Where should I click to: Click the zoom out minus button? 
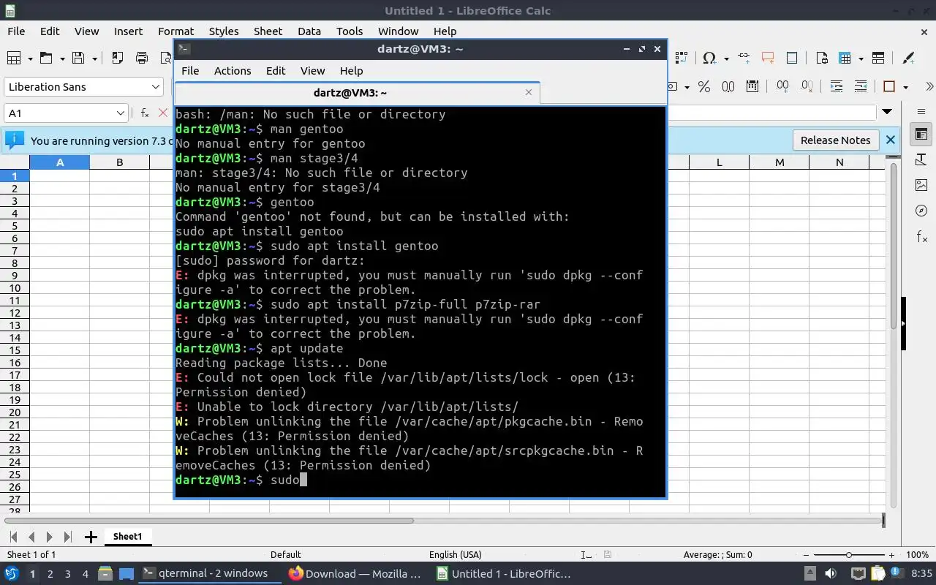(806, 555)
